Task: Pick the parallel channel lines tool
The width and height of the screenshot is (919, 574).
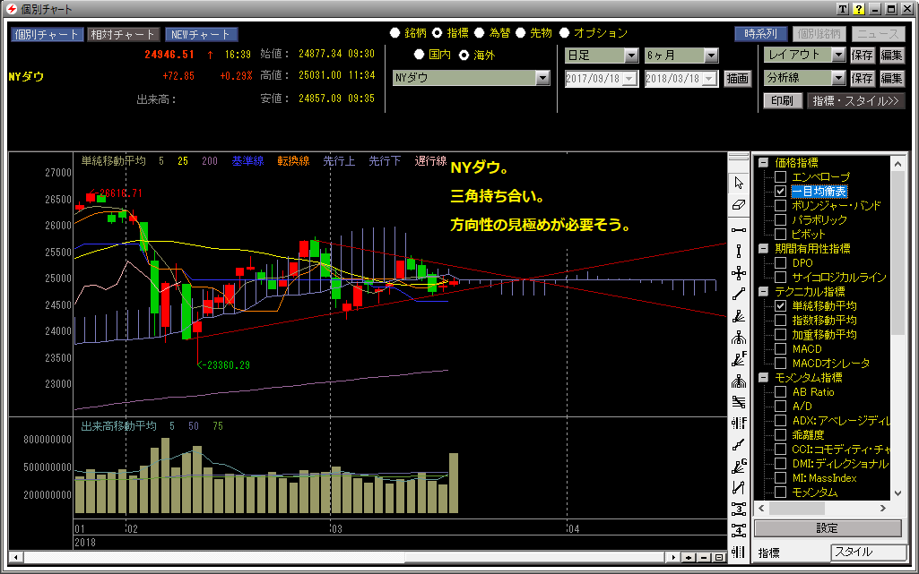Action: pyautogui.click(x=739, y=402)
